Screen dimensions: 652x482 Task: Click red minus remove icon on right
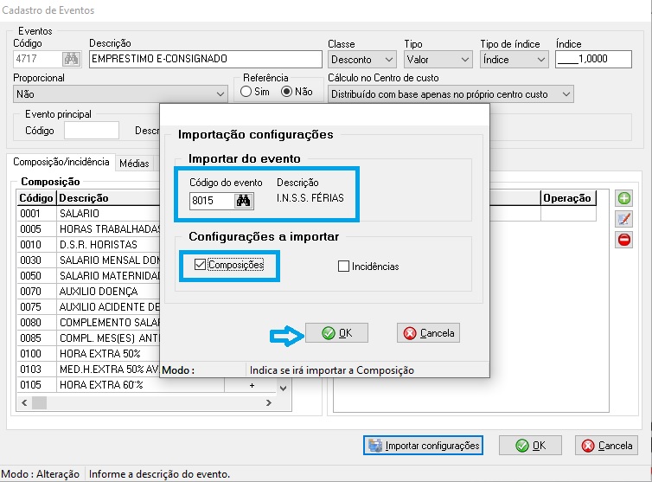(x=623, y=240)
